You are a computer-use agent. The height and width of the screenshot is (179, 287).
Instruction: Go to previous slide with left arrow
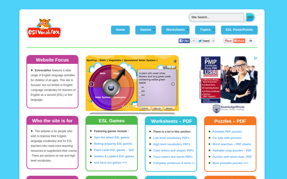tap(91, 84)
